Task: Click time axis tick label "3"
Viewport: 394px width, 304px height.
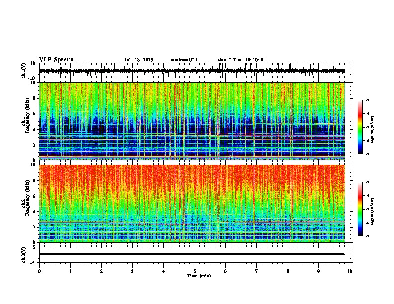Action: click(x=132, y=271)
